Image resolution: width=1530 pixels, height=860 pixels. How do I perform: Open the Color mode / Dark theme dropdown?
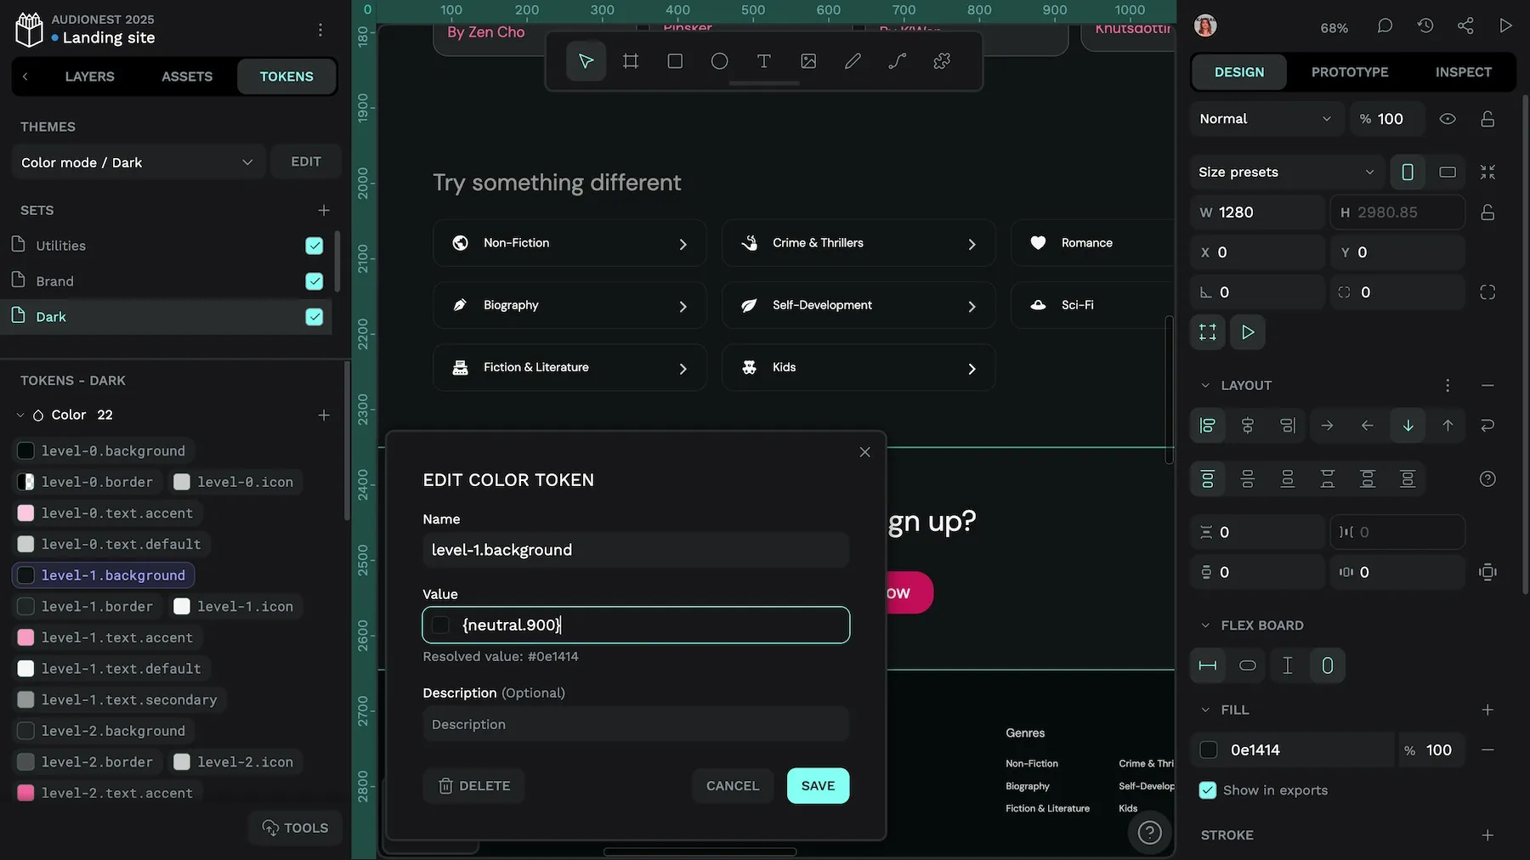point(137,162)
